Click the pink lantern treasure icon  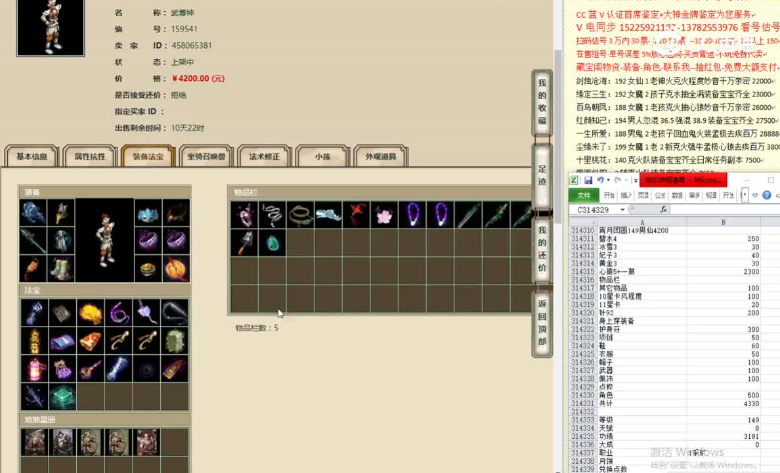pos(34,369)
